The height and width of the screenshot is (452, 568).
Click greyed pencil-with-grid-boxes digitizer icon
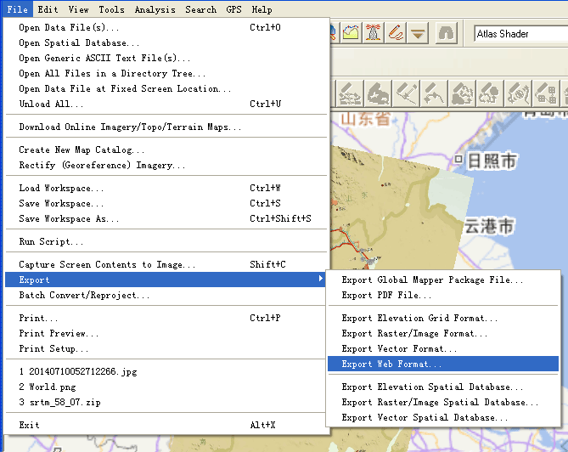pos(546,93)
